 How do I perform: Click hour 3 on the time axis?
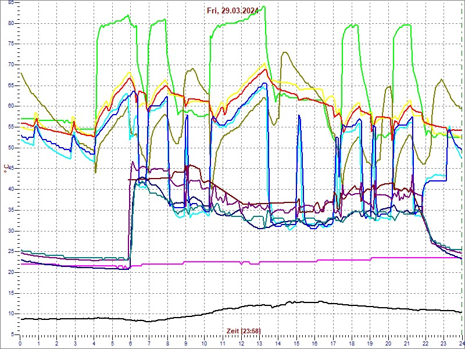coord(75,343)
